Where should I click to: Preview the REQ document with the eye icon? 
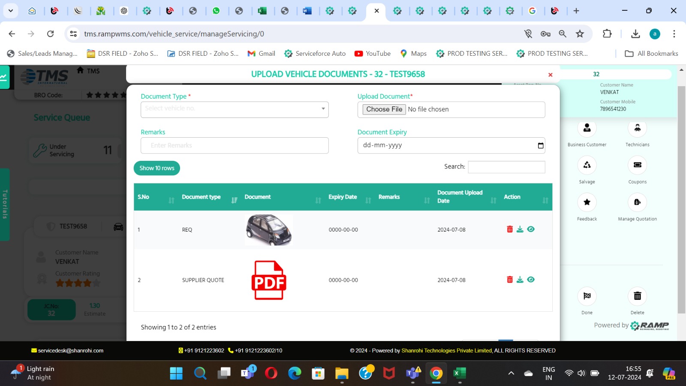click(531, 229)
